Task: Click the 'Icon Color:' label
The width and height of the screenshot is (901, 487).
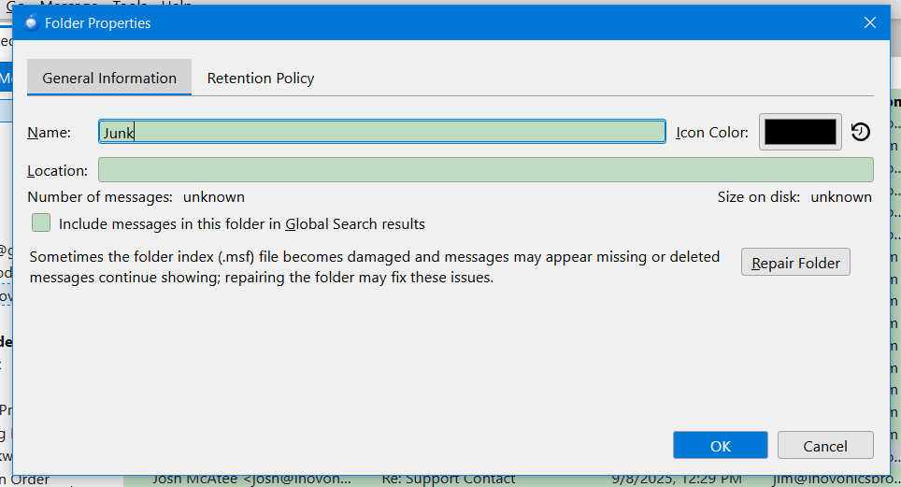Action: [711, 133]
